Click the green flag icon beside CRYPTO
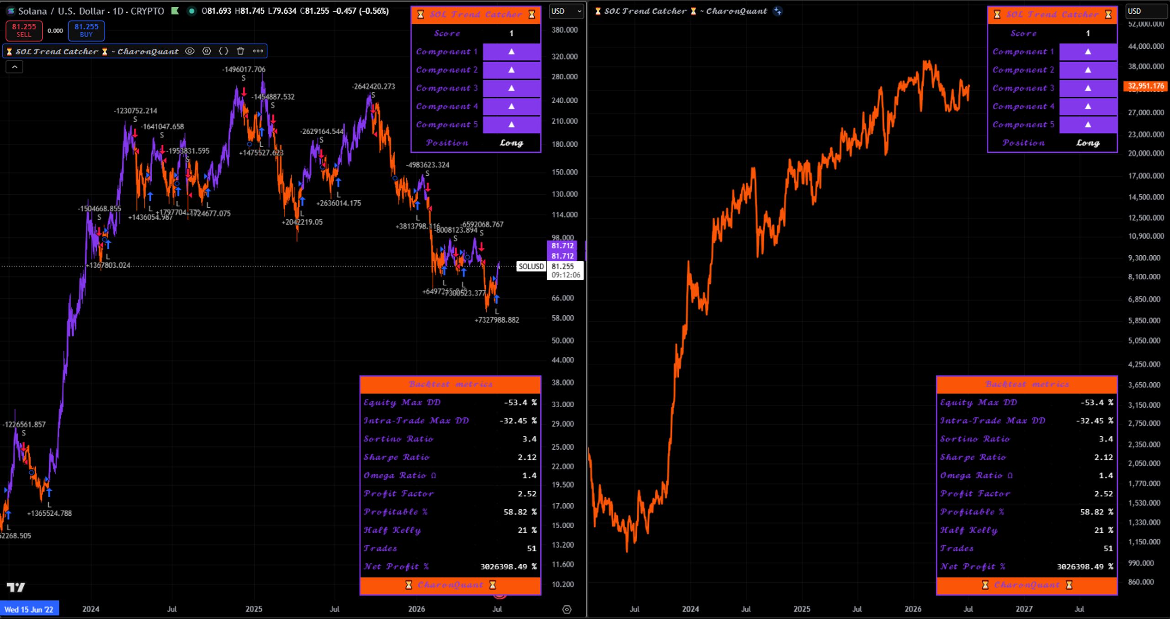 (175, 10)
